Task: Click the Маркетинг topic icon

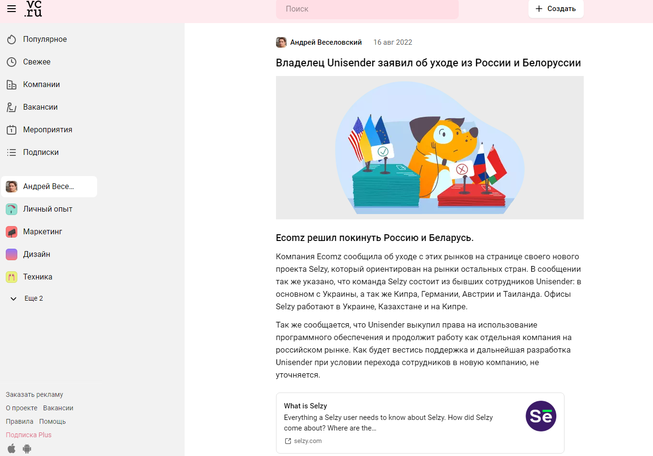Action: [x=12, y=232]
